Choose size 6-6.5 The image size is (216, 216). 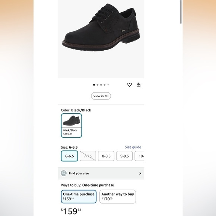click(x=69, y=156)
